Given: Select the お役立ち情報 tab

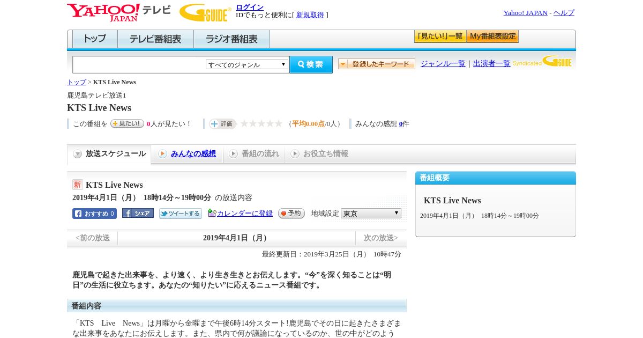Looking at the screenshot, I should point(319,154).
